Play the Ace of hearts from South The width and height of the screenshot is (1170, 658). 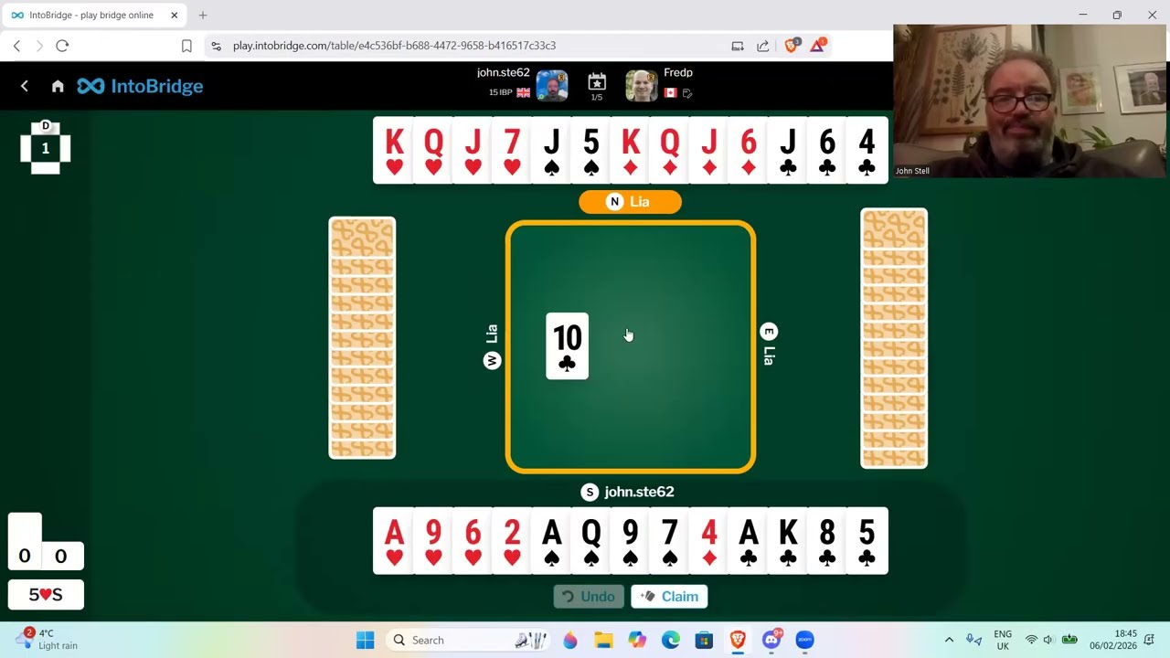[394, 541]
